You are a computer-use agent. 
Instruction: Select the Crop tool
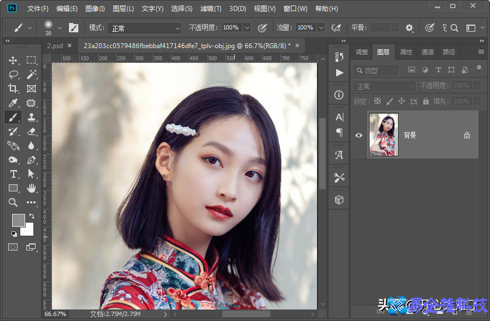click(13, 89)
